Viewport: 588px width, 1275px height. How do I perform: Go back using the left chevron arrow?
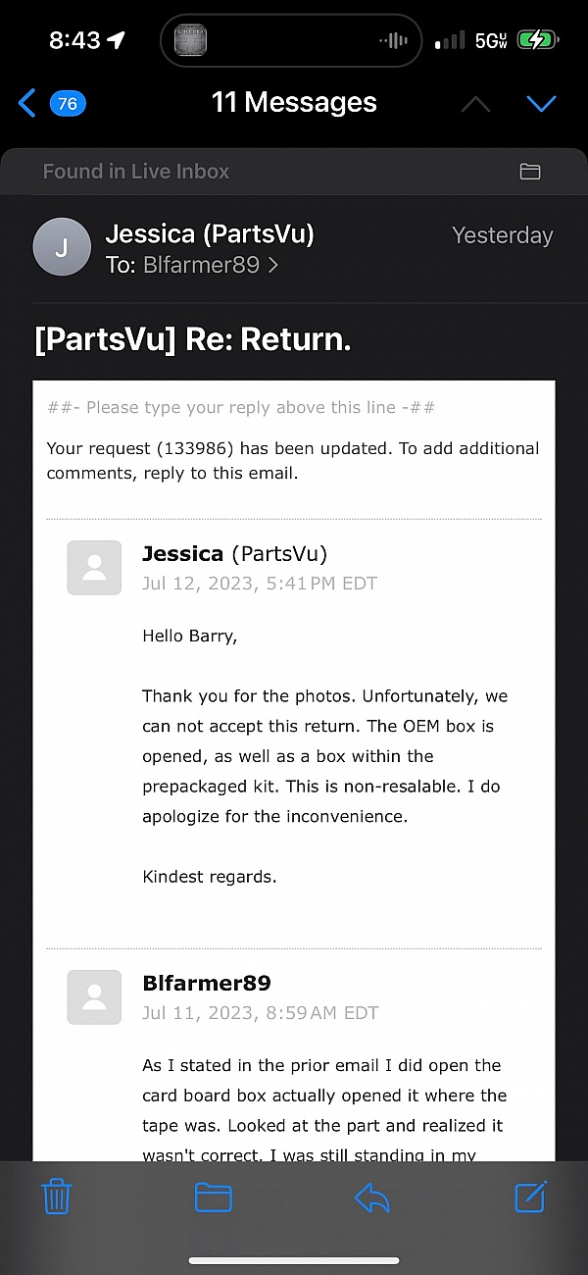pyautogui.click(x=26, y=103)
